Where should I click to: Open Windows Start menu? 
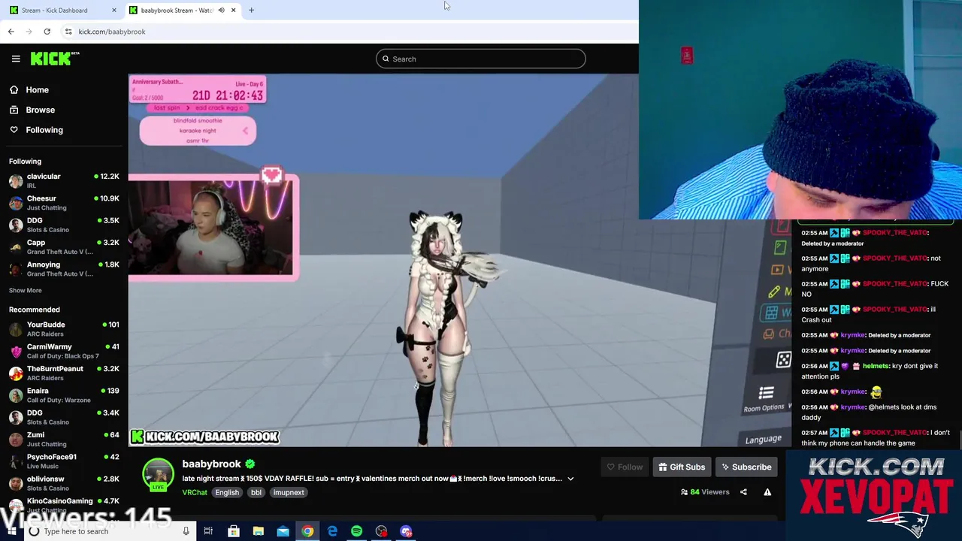pyautogui.click(x=11, y=531)
